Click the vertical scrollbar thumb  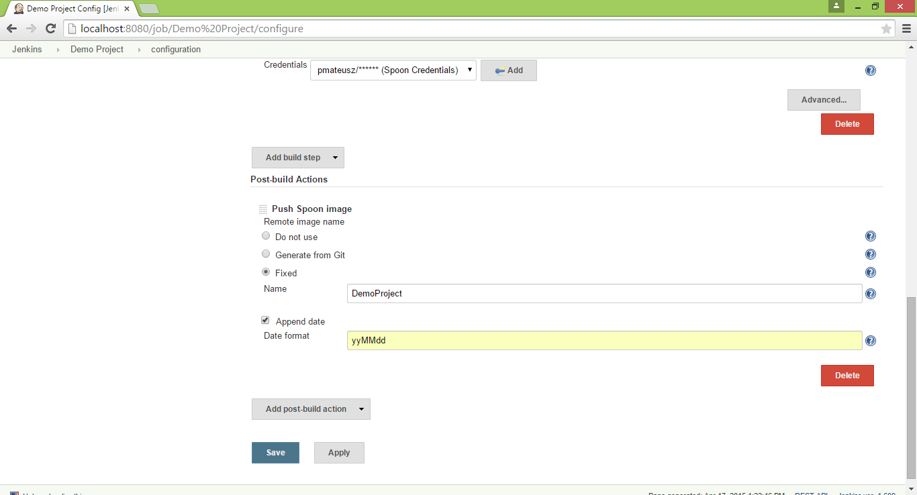coord(911,388)
